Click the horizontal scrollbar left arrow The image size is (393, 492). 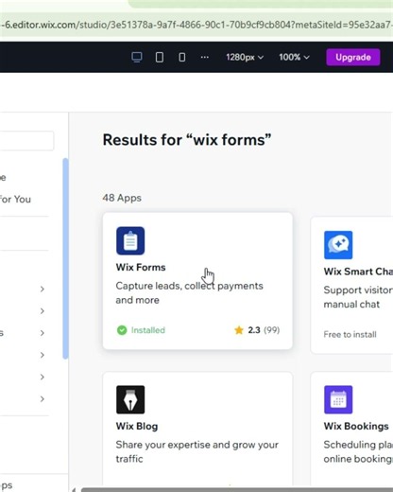pyautogui.click(x=74, y=490)
